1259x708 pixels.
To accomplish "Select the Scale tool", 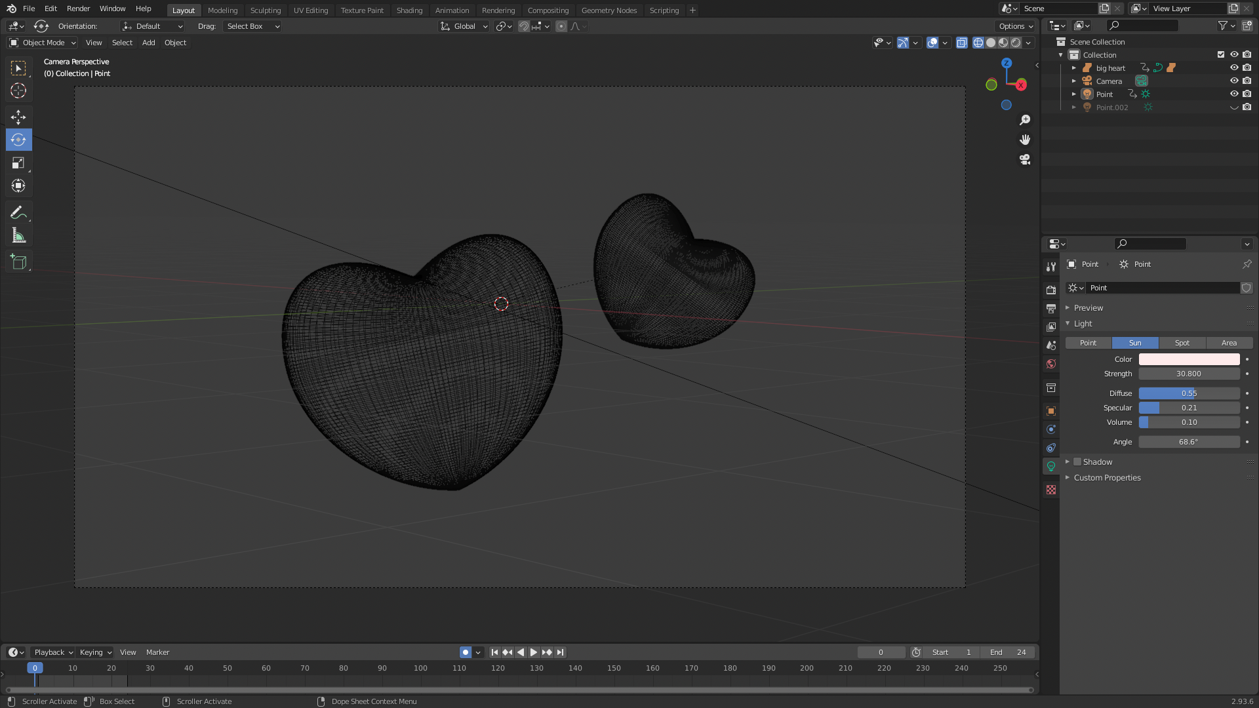I will 18,163.
